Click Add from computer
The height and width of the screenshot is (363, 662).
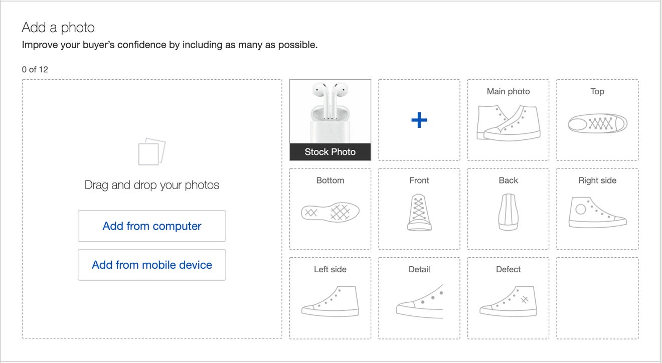coord(151,226)
